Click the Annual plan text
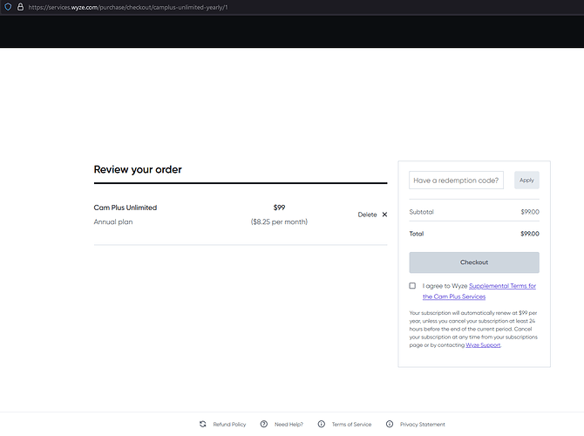Image resolution: width=584 pixels, height=436 pixels. 113,221
